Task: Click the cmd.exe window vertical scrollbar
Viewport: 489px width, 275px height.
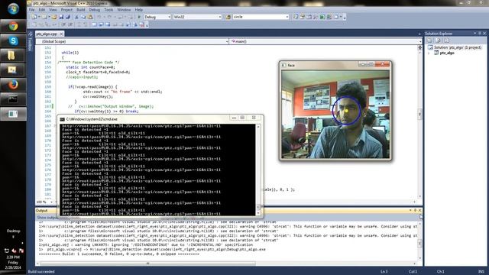Action: [258, 170]
